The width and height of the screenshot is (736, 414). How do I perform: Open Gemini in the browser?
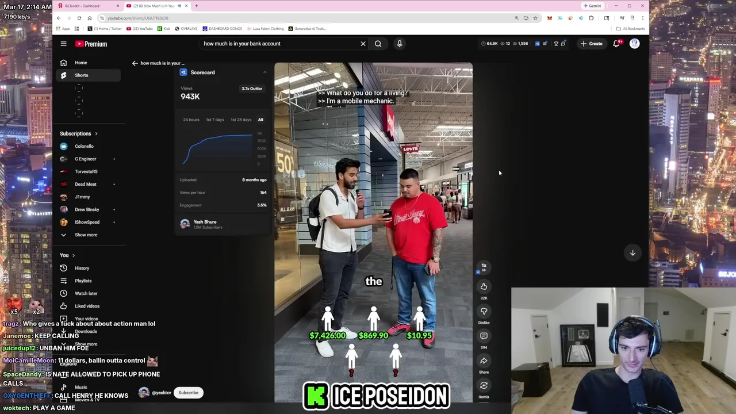(592, 6)
